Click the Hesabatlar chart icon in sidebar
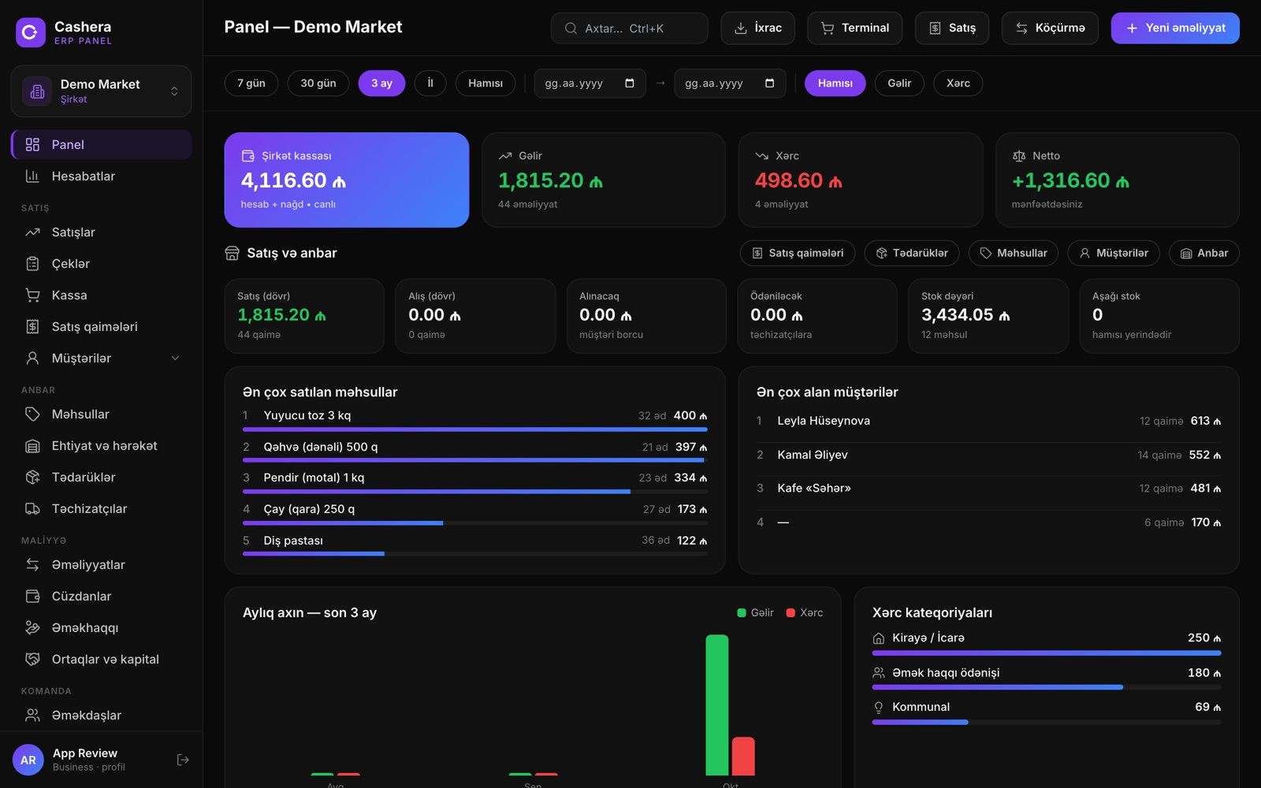 (32, 176)
